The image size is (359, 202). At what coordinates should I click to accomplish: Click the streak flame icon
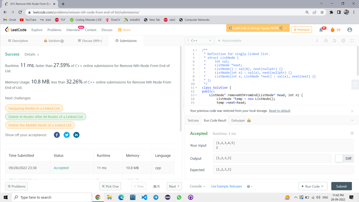[333, 30]
